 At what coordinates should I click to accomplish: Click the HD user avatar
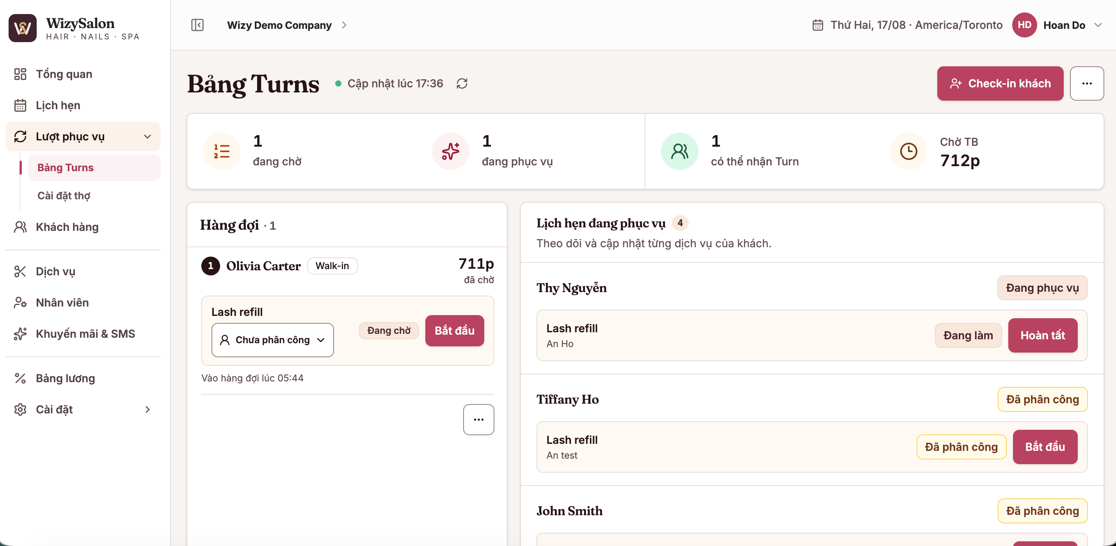(x=1024, y=25)
